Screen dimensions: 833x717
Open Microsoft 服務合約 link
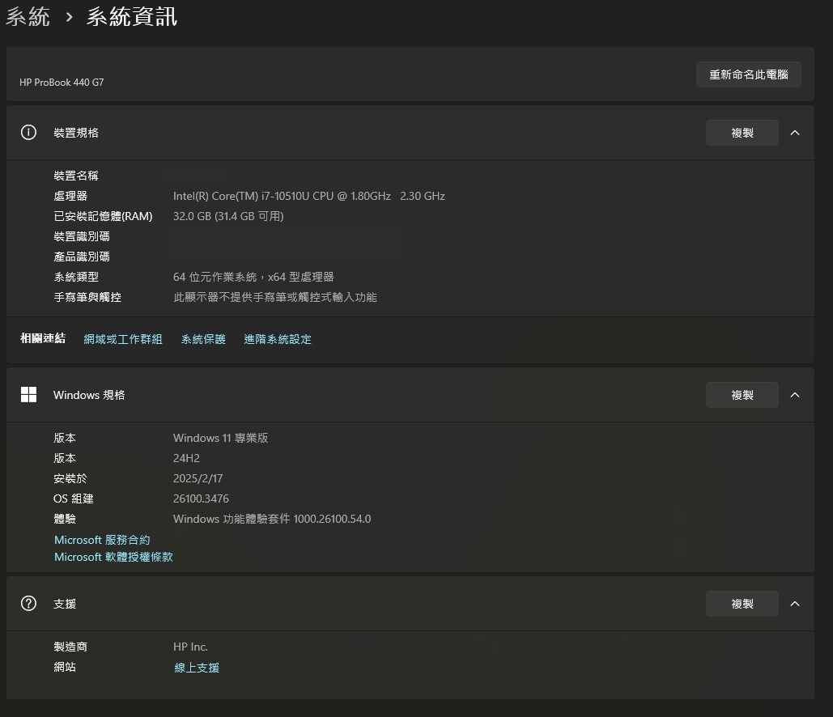(x=102, y=540)
